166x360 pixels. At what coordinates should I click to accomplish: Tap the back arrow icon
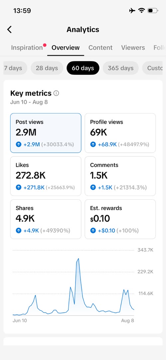9,30
